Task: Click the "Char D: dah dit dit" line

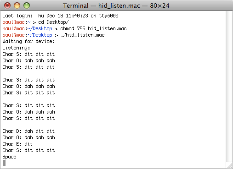Action: click(x=28, y=131)
